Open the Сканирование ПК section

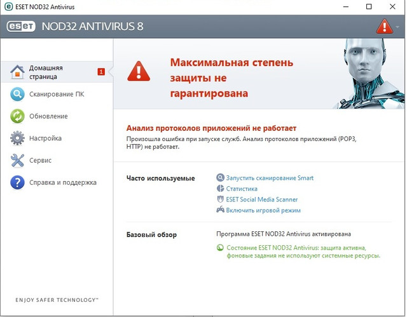[x=57, y=94]
